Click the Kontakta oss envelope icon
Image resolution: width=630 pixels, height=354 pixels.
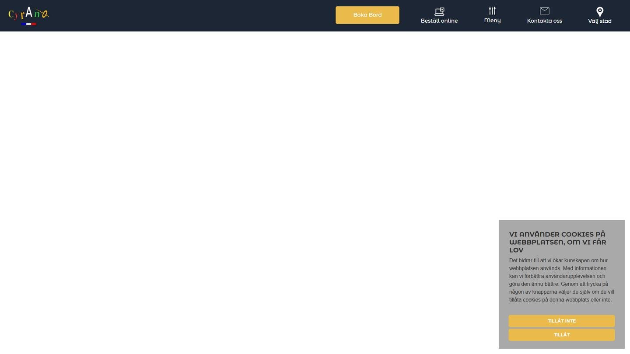point(544,11)
